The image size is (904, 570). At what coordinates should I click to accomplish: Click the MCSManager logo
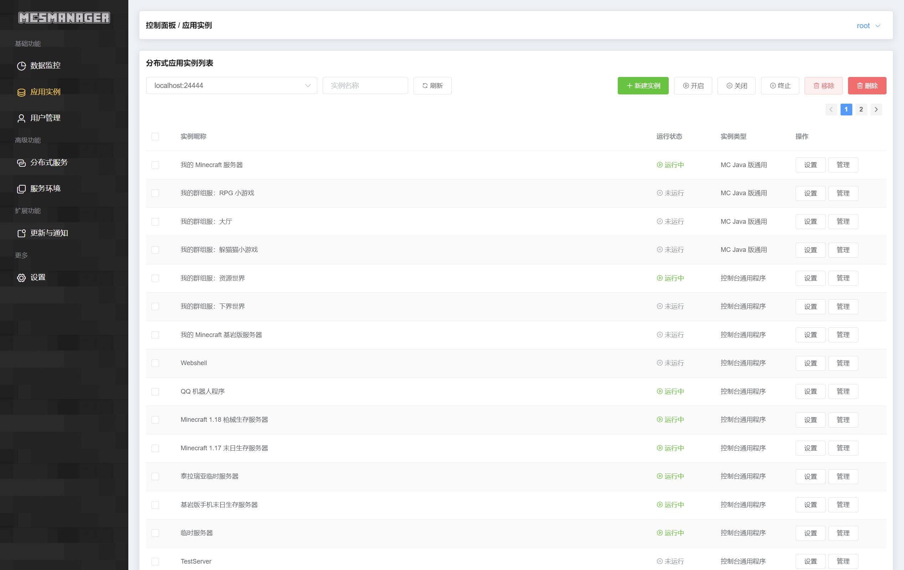[x=64, y=18]
